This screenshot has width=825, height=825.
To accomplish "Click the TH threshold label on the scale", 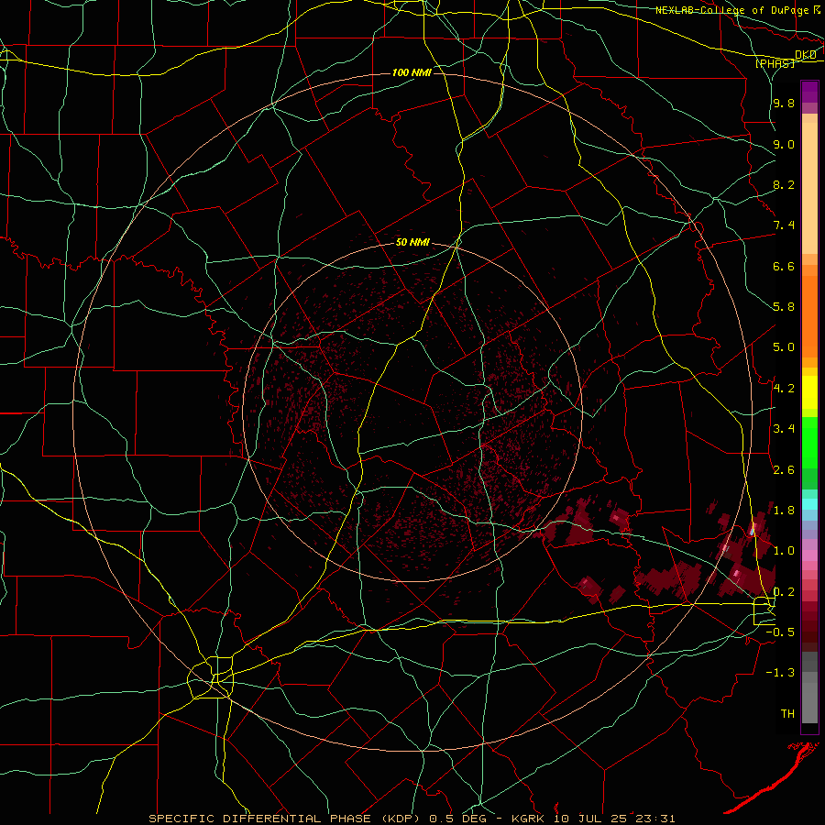I will [x=787, y=713].
